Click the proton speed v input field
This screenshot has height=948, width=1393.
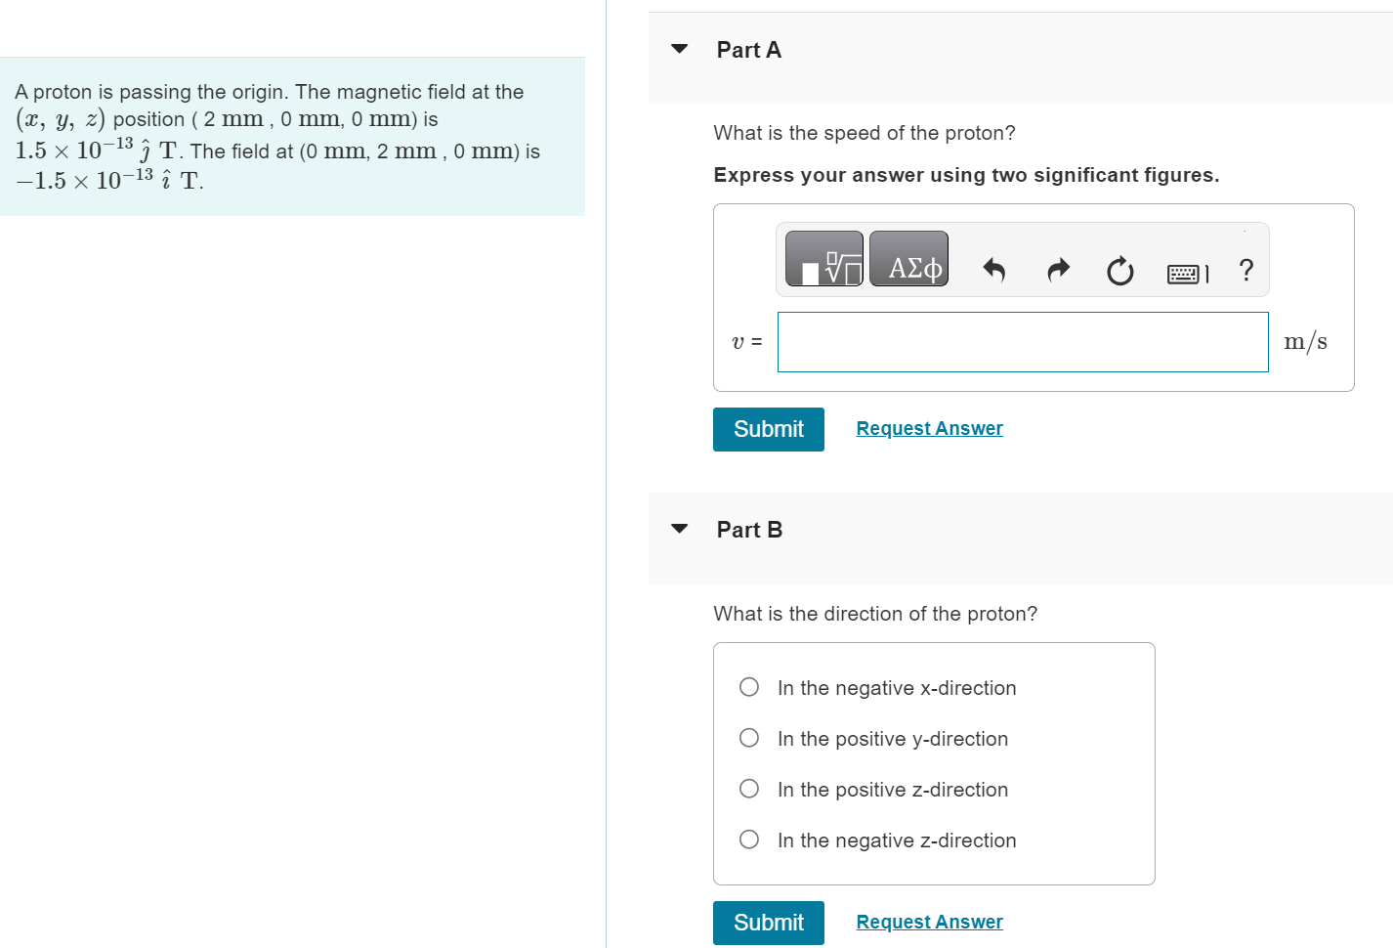(1022, 342)
